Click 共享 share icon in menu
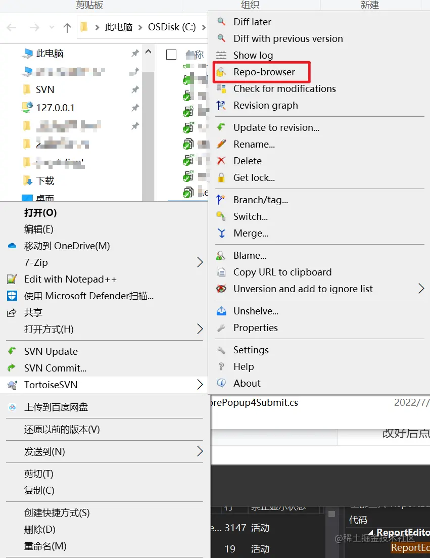Screen dimensions: 430x558 click(x=12, y=312)
